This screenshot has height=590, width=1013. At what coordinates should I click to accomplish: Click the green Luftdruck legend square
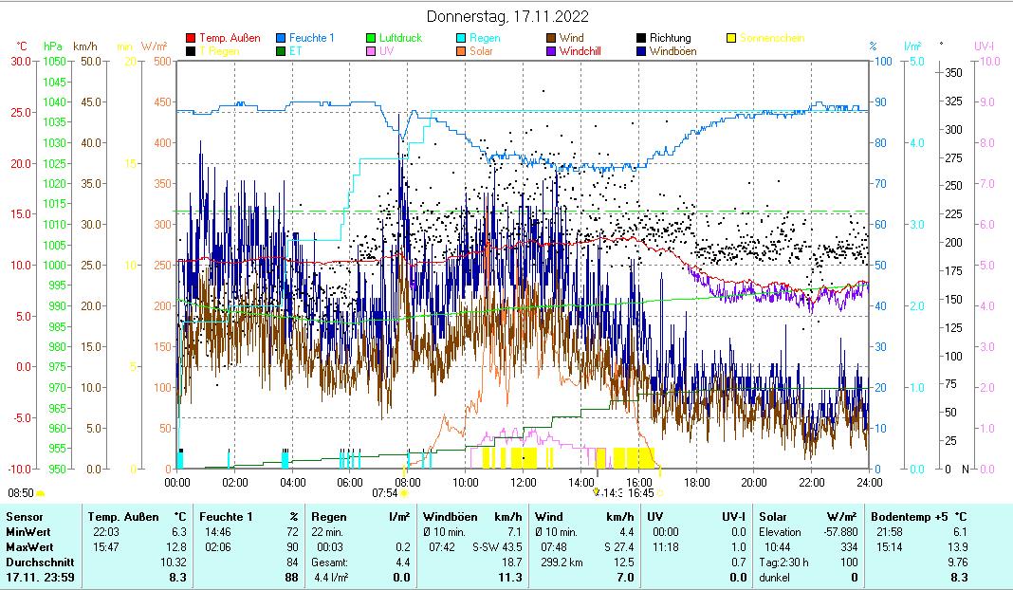point(372,38)
